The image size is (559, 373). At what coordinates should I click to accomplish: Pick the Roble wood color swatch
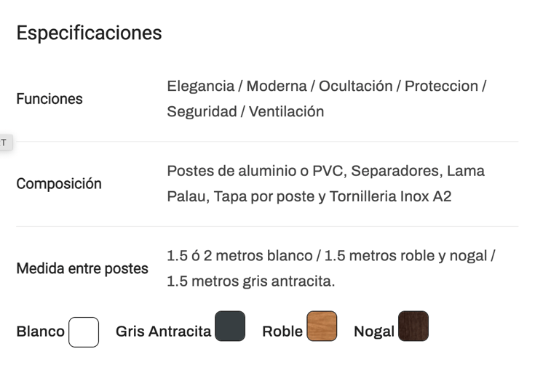(x=322, y=326)
